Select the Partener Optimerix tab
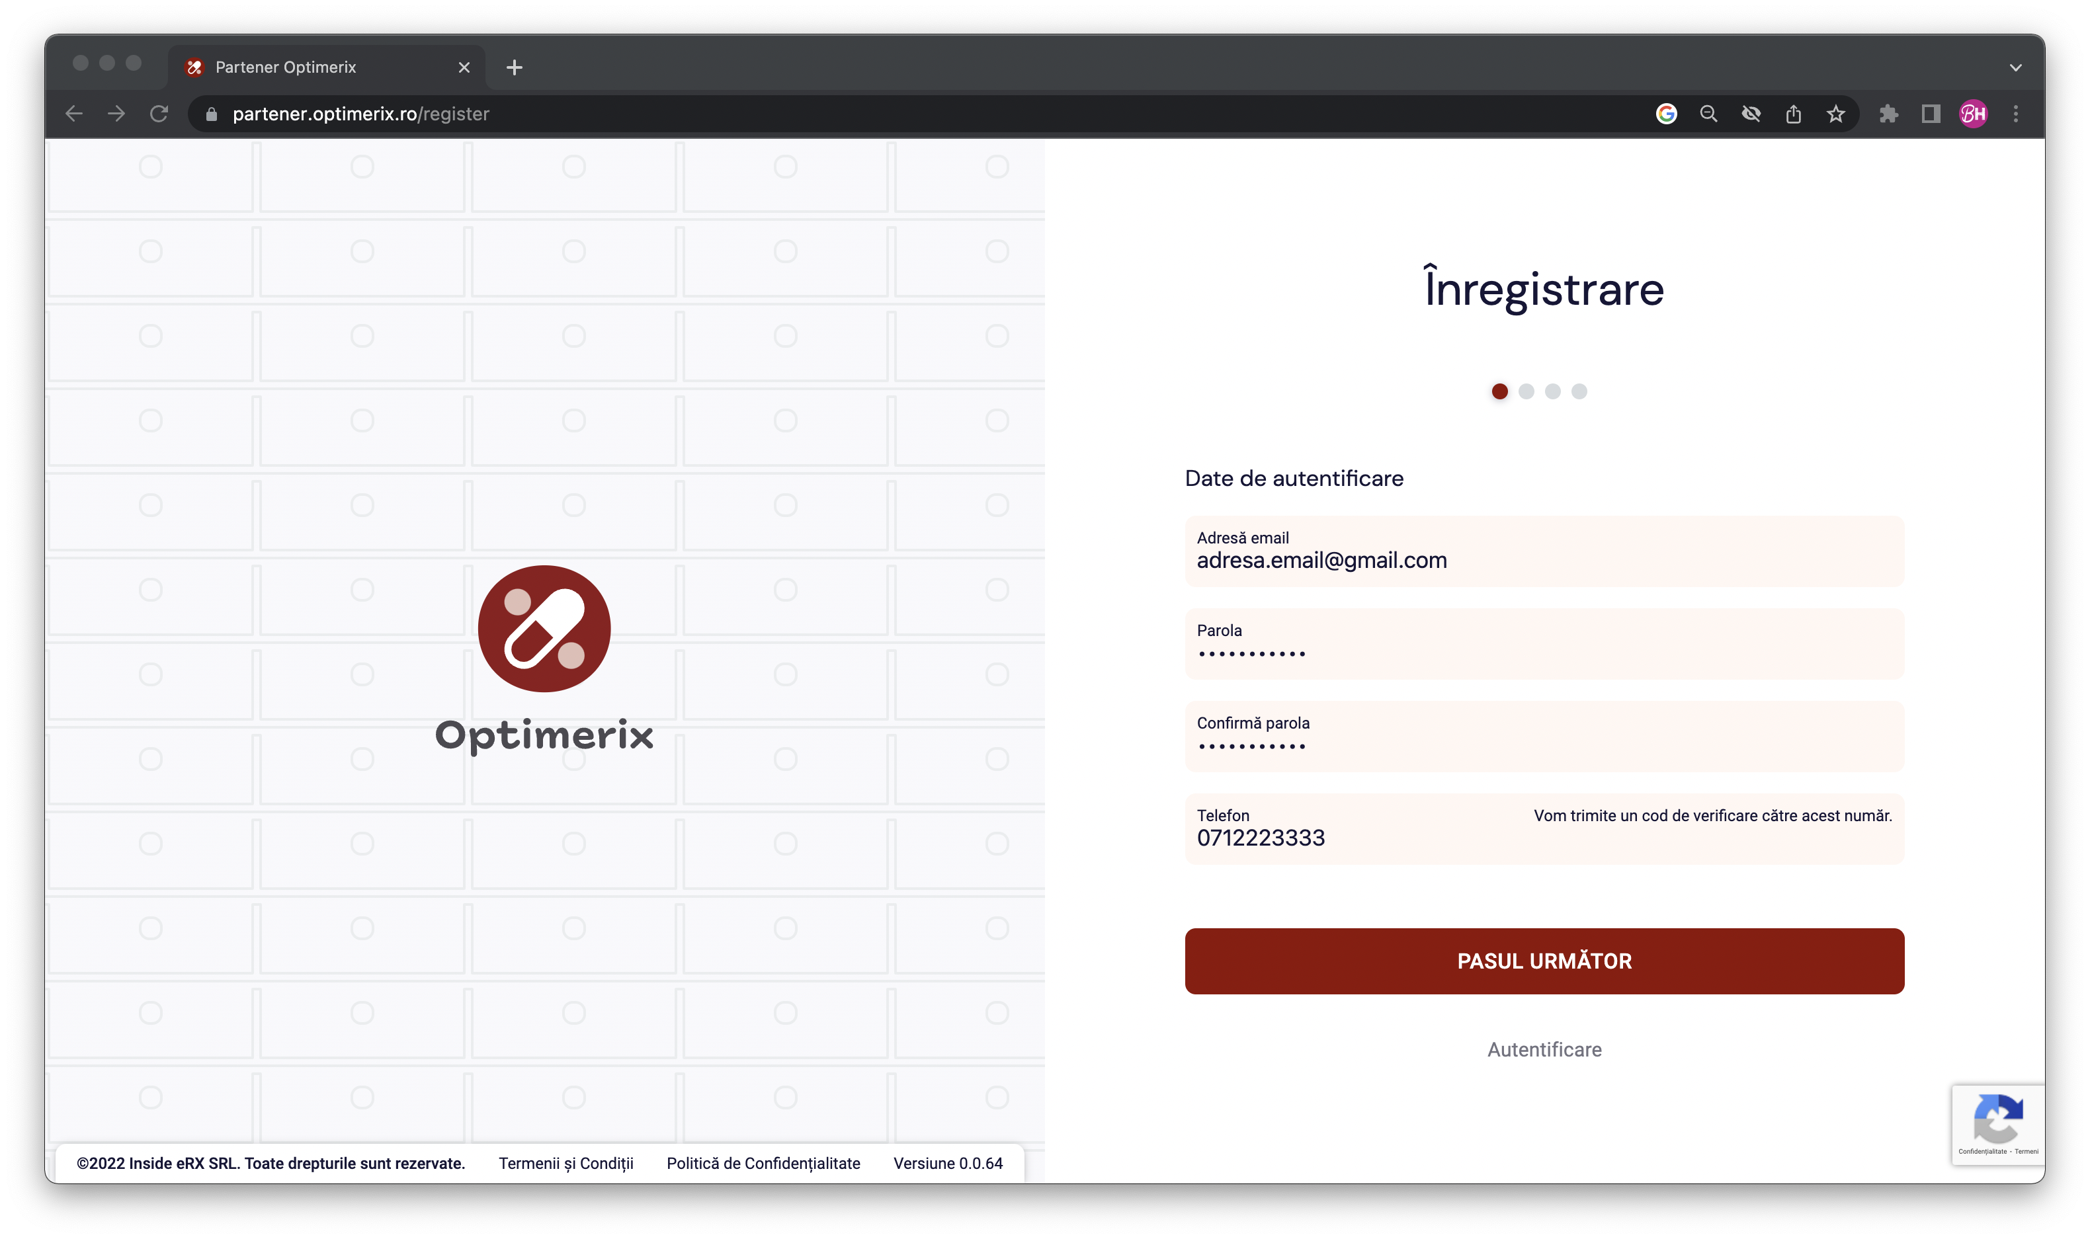The image size is (2090, 1239). (x=325, y=67)
